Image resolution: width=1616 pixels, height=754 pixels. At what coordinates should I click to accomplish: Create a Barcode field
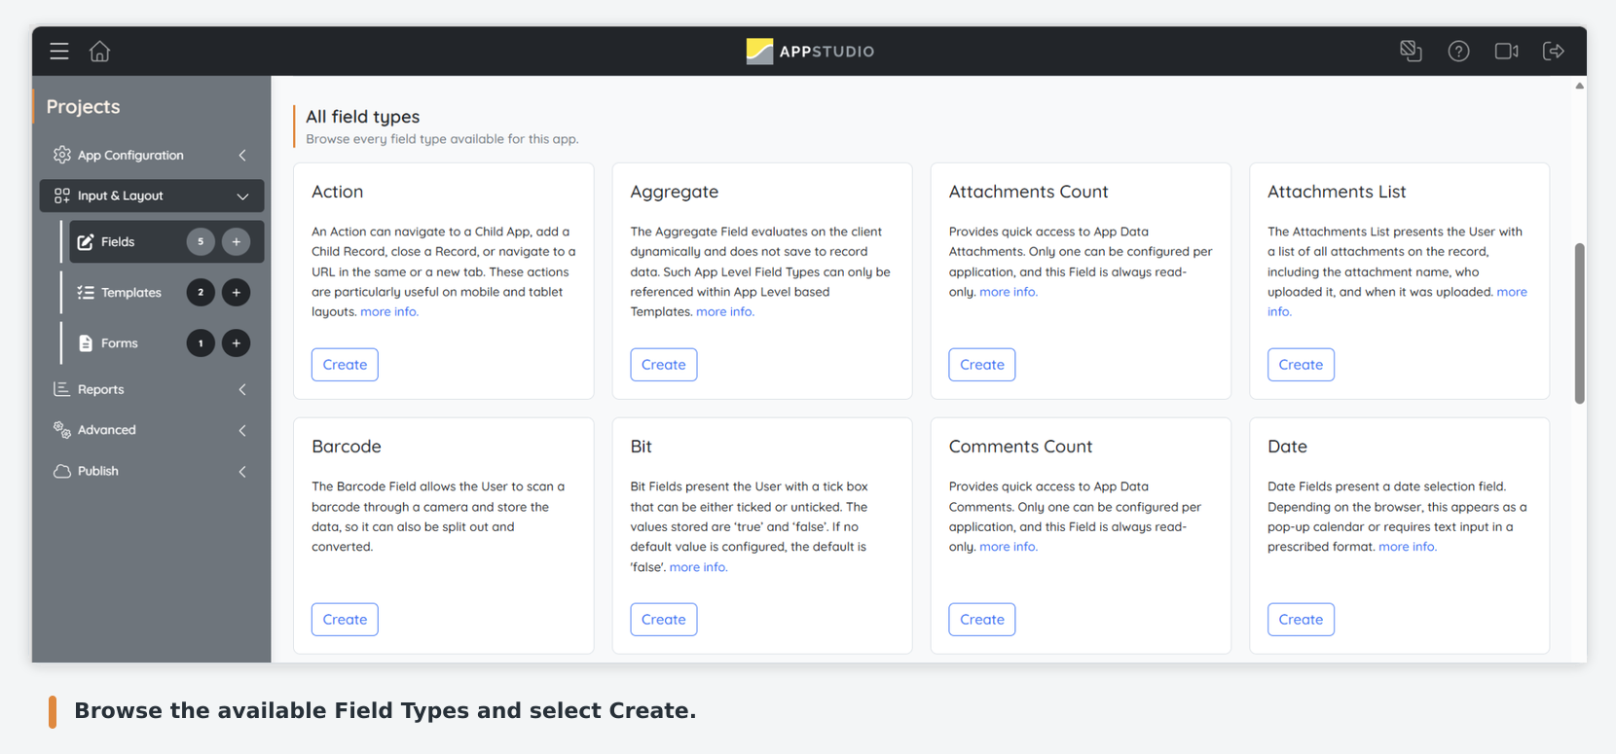click(345, 620)
